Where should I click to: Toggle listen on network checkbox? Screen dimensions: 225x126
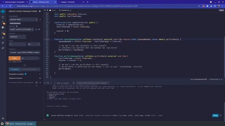tap(55, 83)
